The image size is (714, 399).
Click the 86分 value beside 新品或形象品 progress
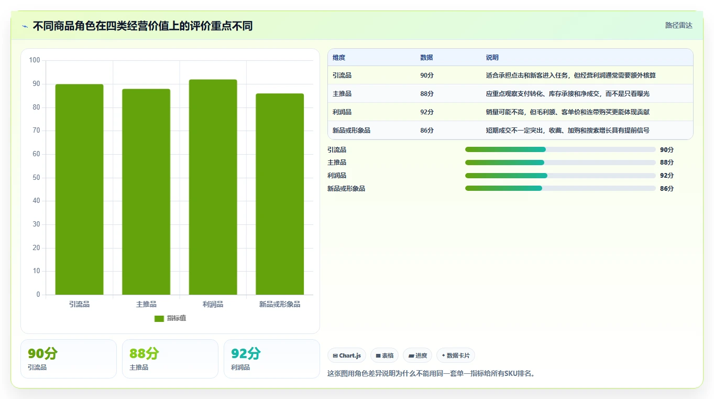click(667, 188)
